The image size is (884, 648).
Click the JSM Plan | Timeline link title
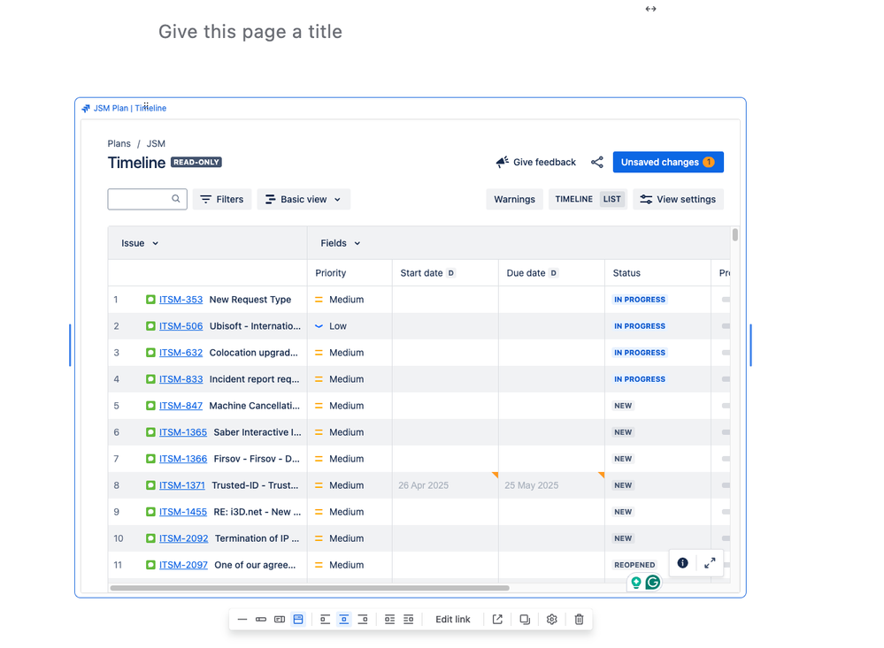pyautogui.click(x=130, y=108)
